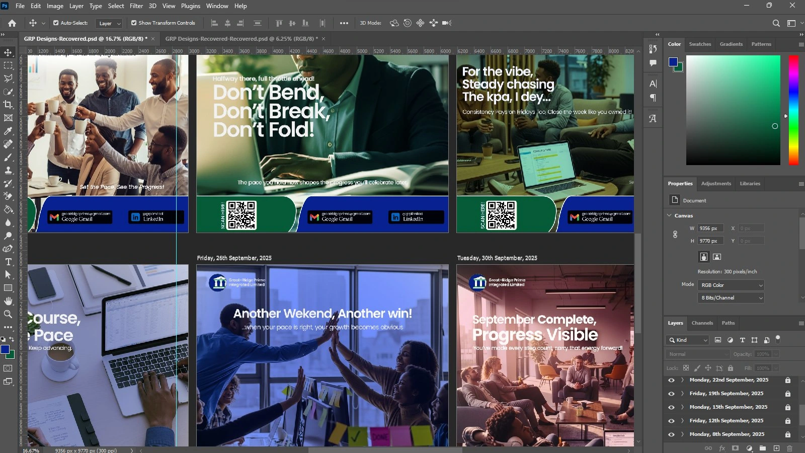
Task: Open the Plugins menu
Action: [x=191, y=6]
